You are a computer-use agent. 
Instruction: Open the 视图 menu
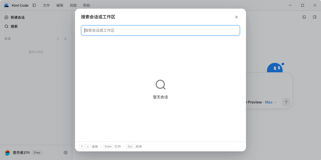point(73,5)
